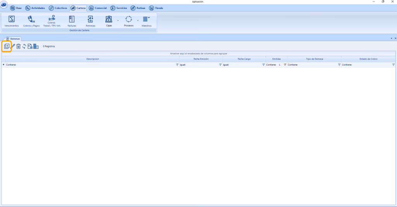Open Cobros Transf. / TPV Virt.
The height and width of the screenshot is (207, 397).
[x=52, y=21]
